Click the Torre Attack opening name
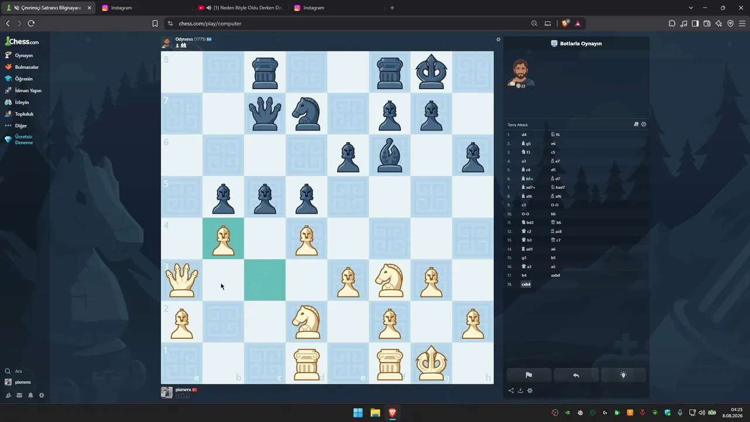 pos(518,125)
